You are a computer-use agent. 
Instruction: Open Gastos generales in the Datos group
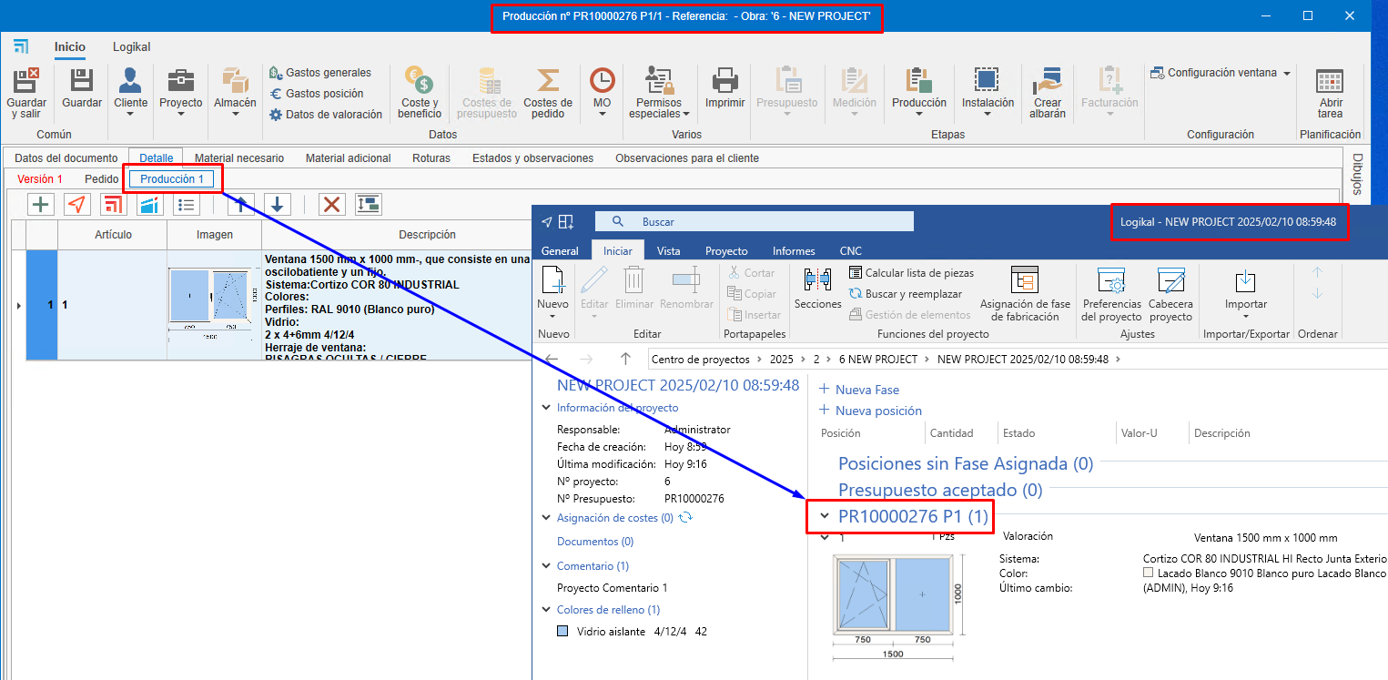320,73
